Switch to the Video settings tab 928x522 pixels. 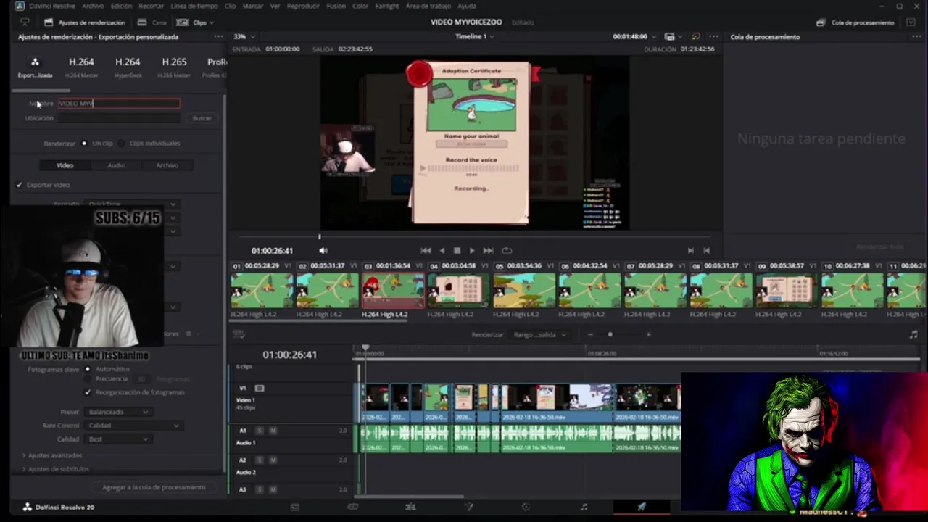pyautogui.click(x=65, y=165)
